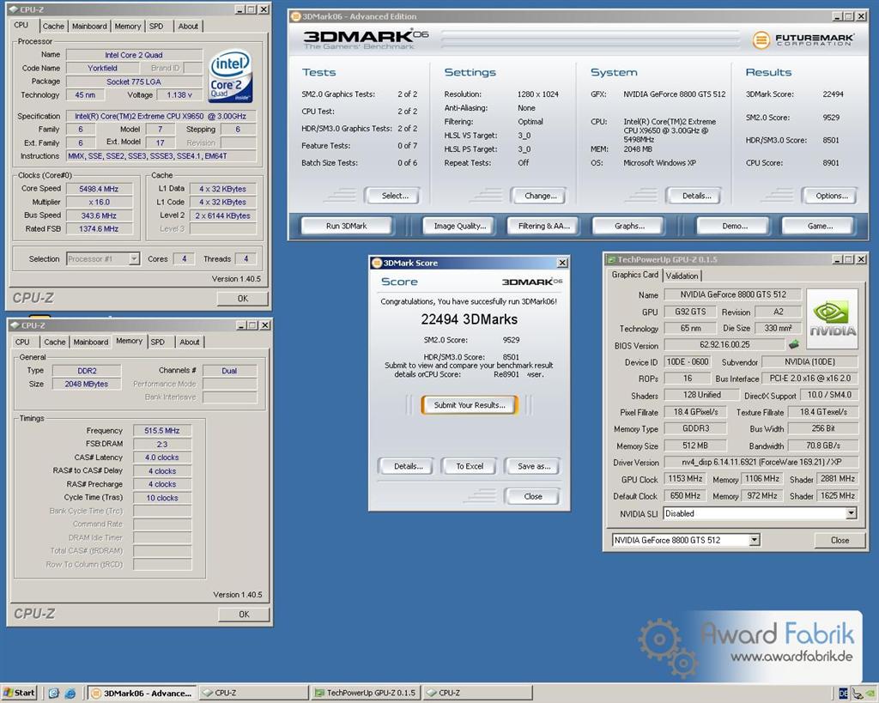Expand the Processor #1 selection dropdown
This screenshot has height=703, width=879.
(134, 258)
